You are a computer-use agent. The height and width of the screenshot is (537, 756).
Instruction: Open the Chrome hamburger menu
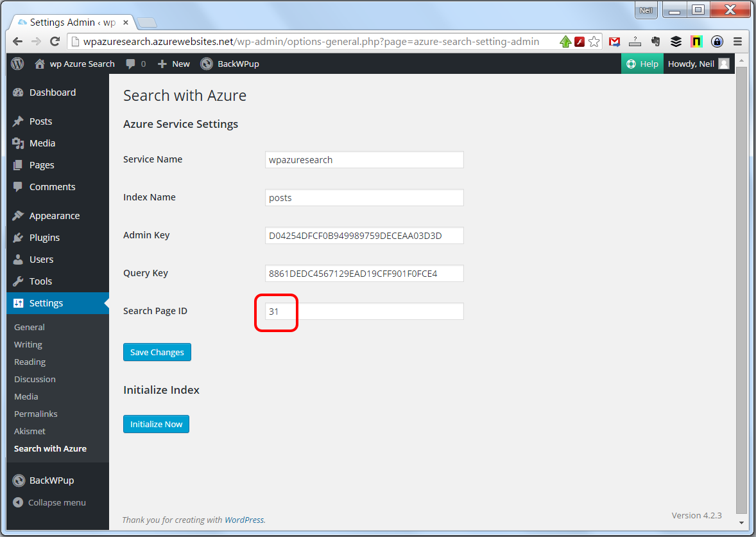pos(737,42)
